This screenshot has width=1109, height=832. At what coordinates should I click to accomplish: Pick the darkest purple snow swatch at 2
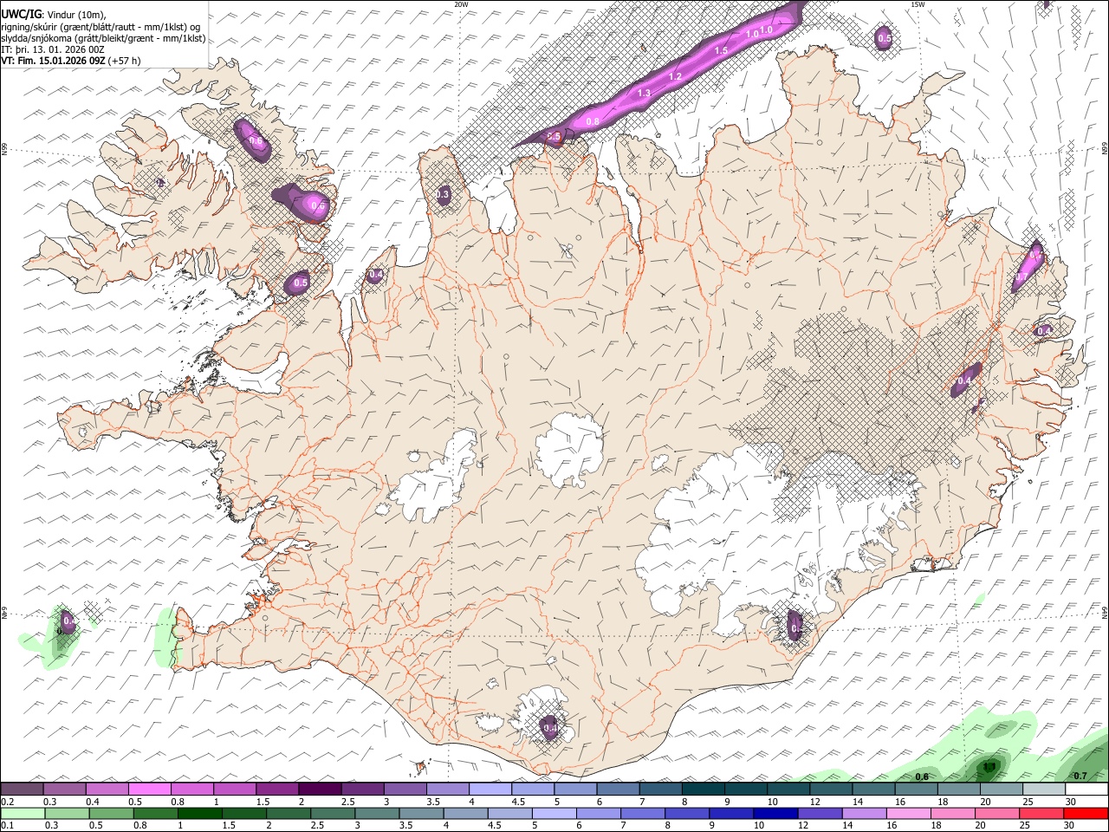pyautogui.click(x=319, y=790)
